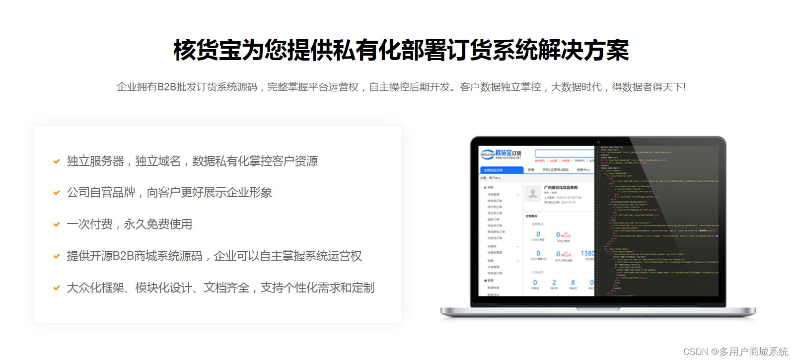The width and height of the screenshot is (796, 361).
Task: Collapse the 采购管理 sidebar section on the laptop
Action: pyautogui.click(x=518, y=195)
